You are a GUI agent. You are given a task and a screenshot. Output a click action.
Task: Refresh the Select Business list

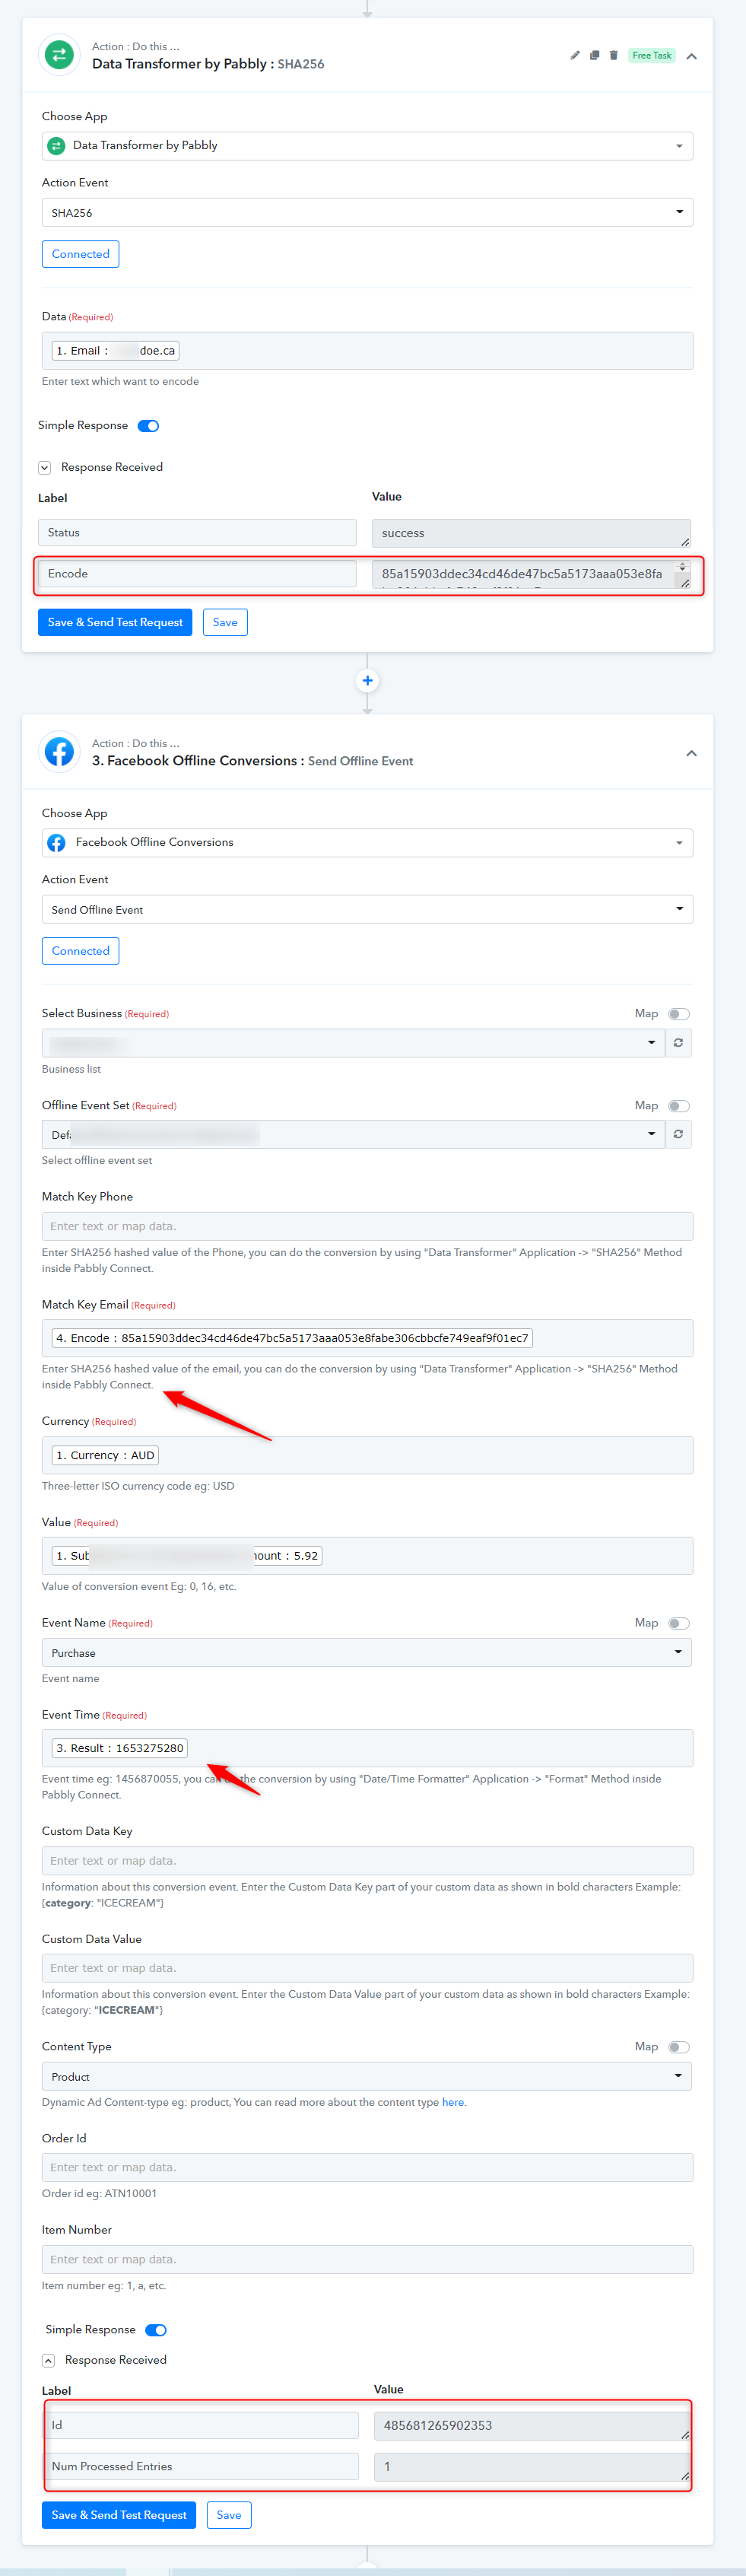[x=679, y=1043]
